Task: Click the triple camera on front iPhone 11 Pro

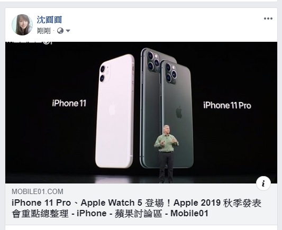Action: 171,73
